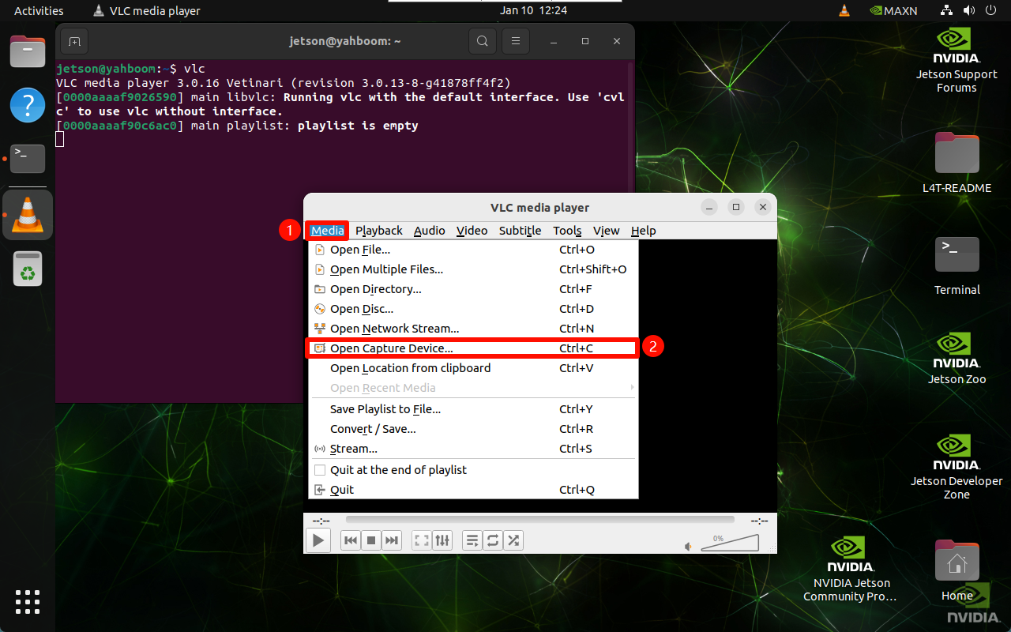Open the NVIDIA MAXN power mode indicator
Image resolution: width=1011 pixels, height=632 pixels.
[x=893, y=11]
